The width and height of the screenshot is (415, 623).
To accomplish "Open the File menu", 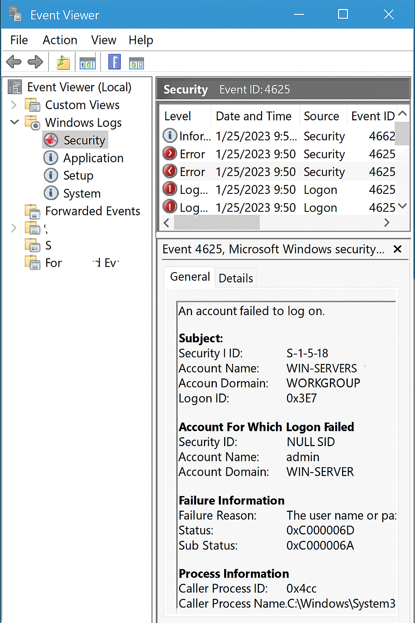I will [19, 40].
